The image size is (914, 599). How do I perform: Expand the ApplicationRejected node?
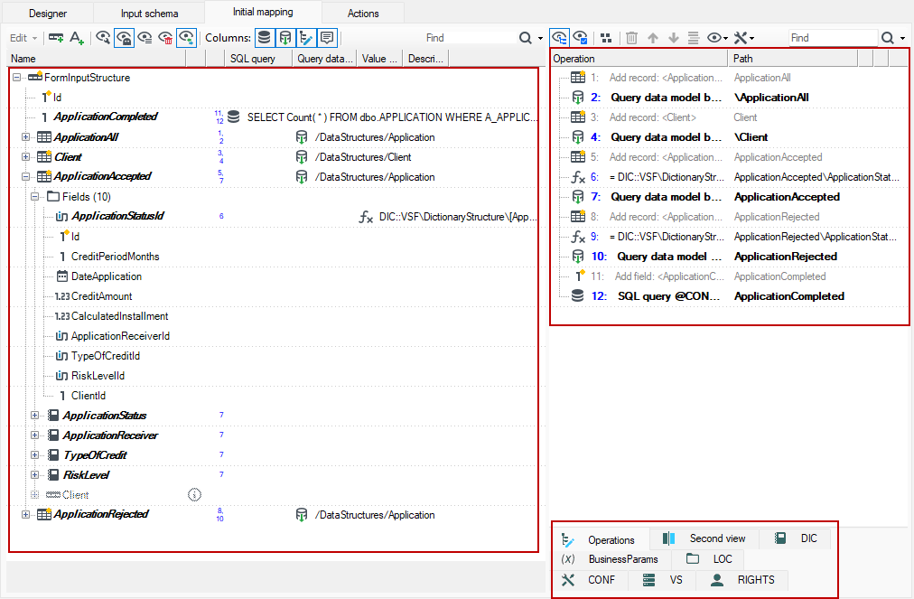coord(25,514)
